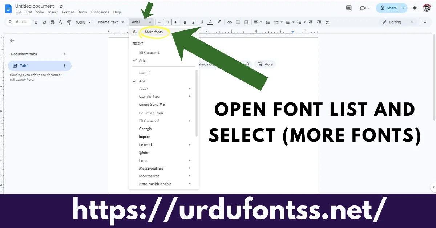Click the More template chip
Image resolution: width=436 pixels, height=228 pixels.
(265, 64)
